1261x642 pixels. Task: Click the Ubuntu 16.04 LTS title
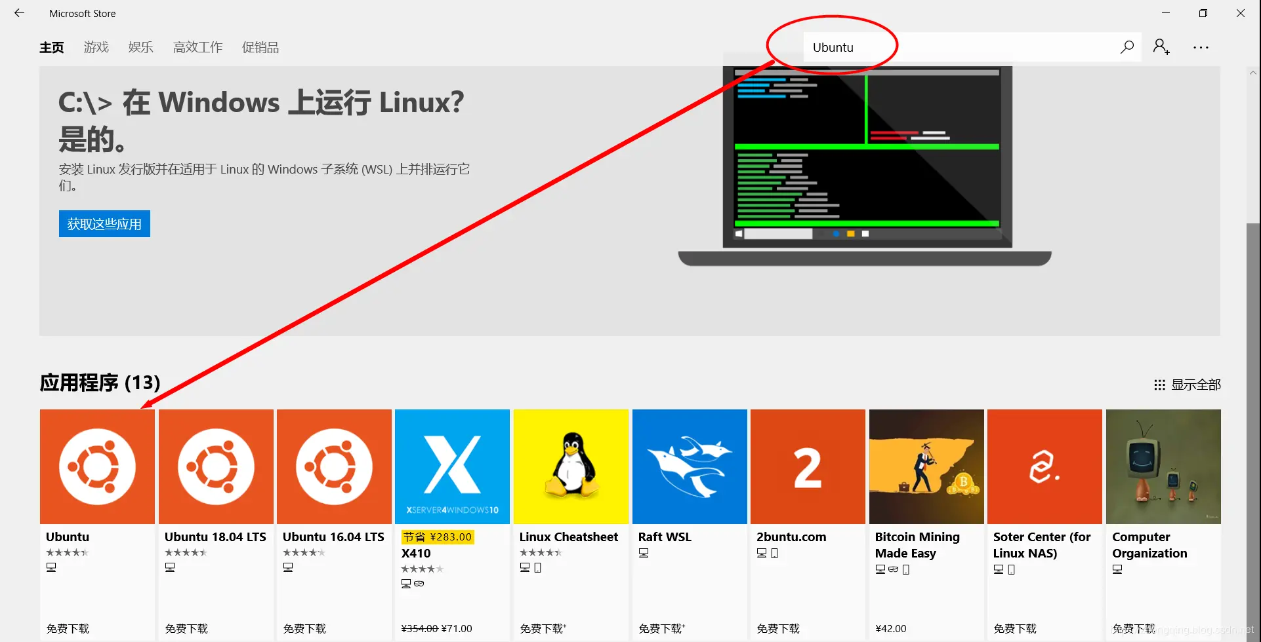(333, 537)
